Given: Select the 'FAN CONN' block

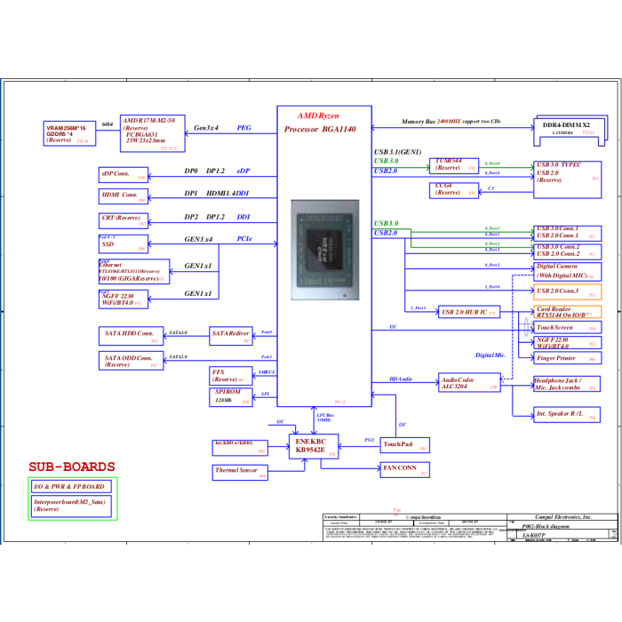Looking at the screenshot, I should [404, 470].
